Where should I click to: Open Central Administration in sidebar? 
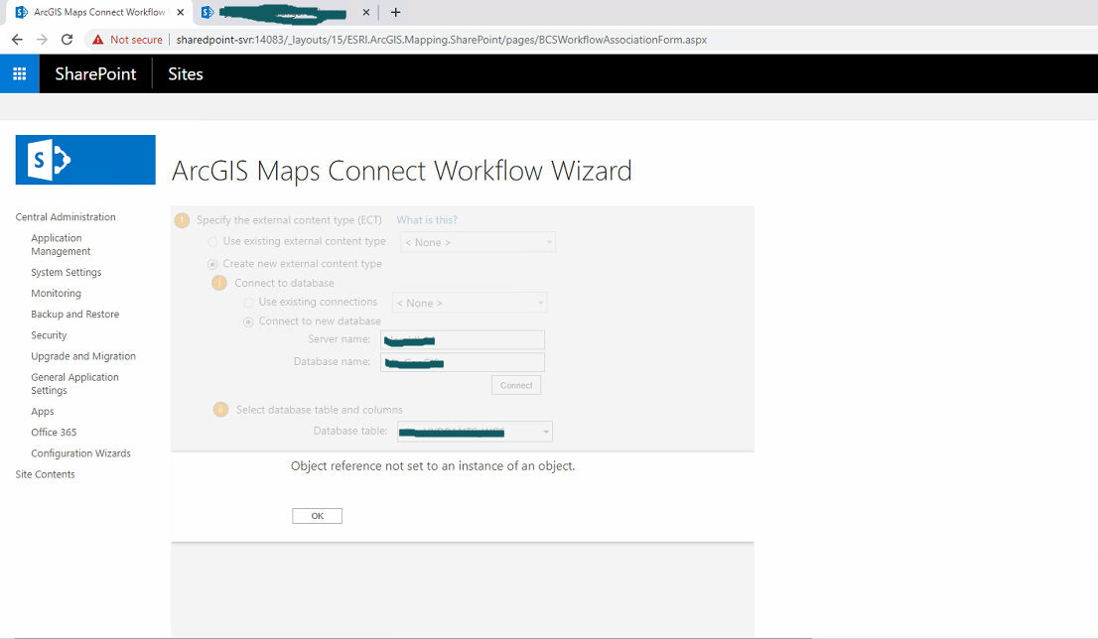point(66,217)
